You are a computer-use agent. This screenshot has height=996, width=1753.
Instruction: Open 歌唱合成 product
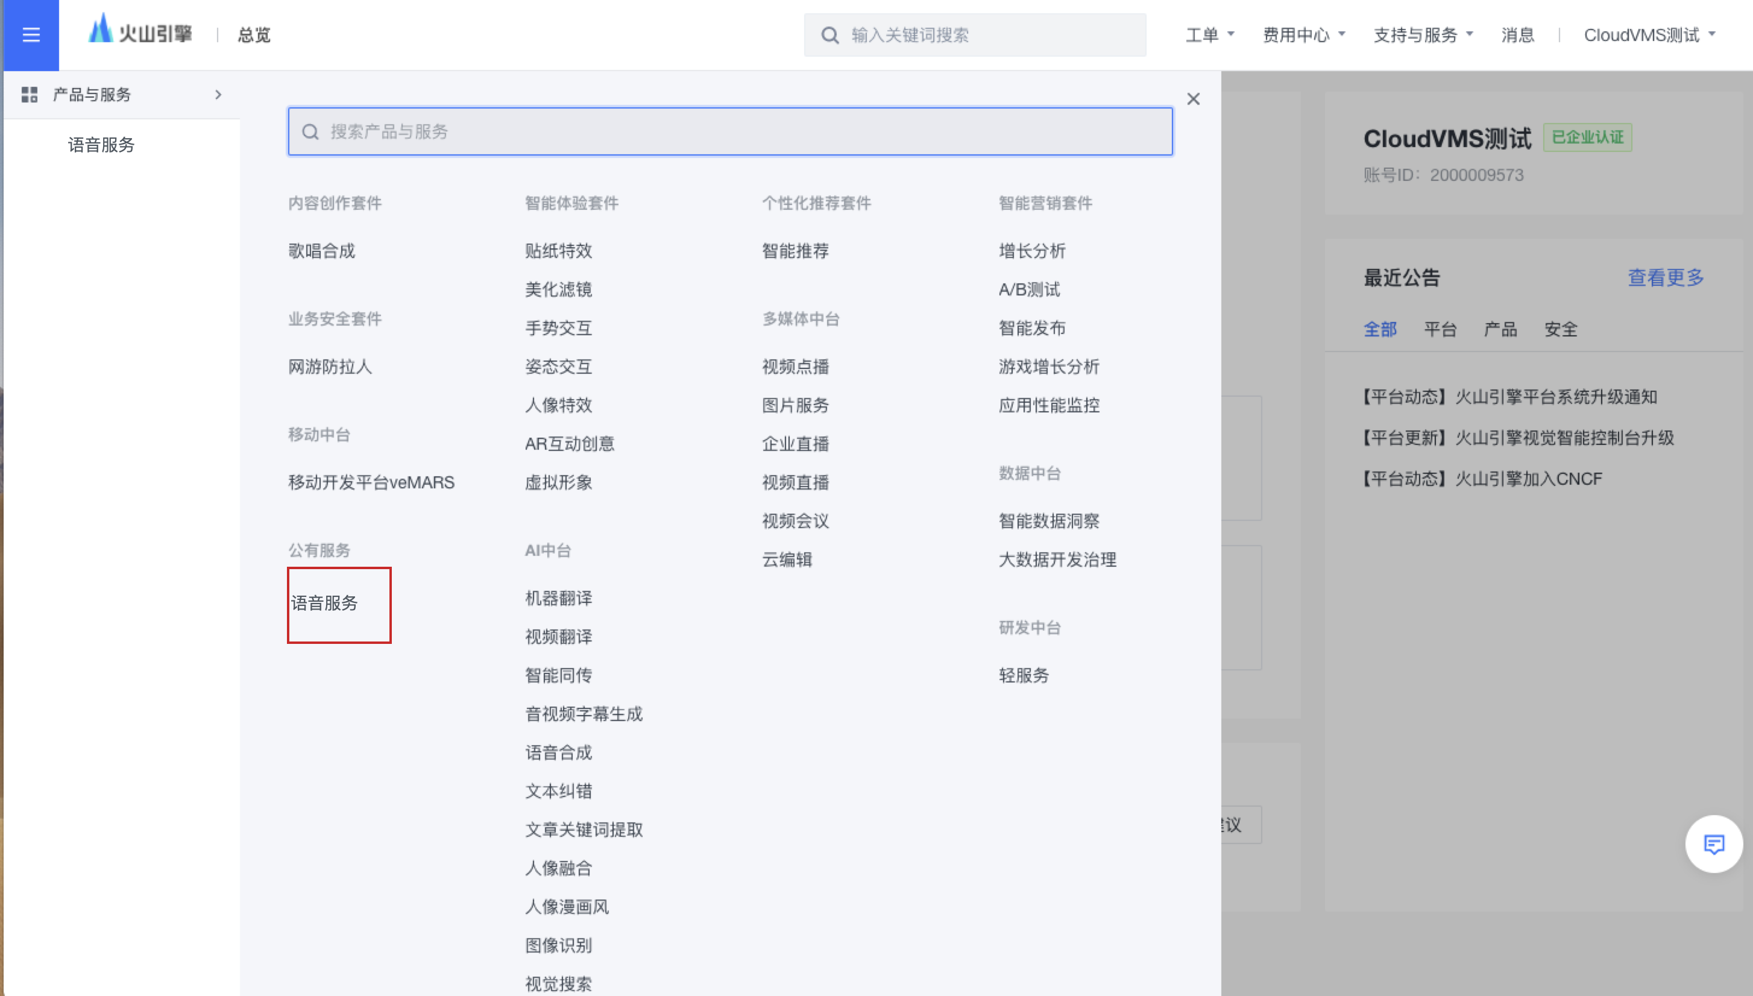[x=321, y=251]
